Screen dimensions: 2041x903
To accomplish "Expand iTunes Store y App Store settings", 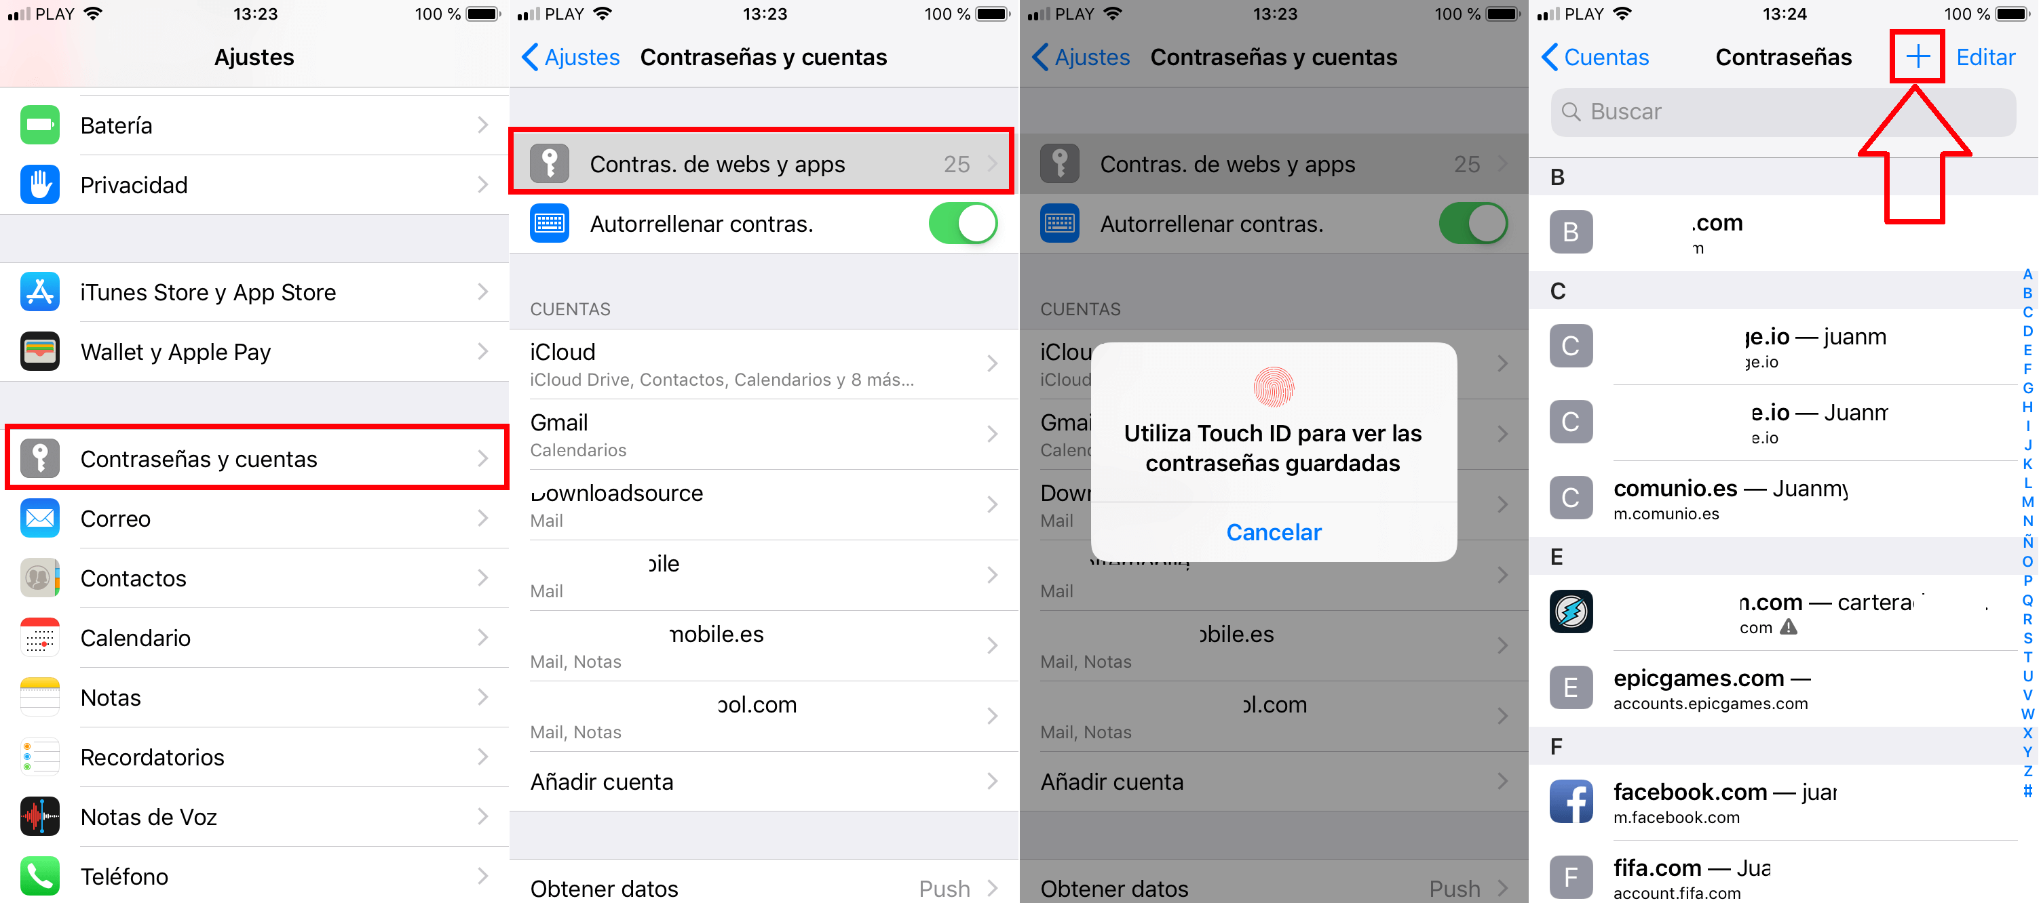I will tap(254, 293).
